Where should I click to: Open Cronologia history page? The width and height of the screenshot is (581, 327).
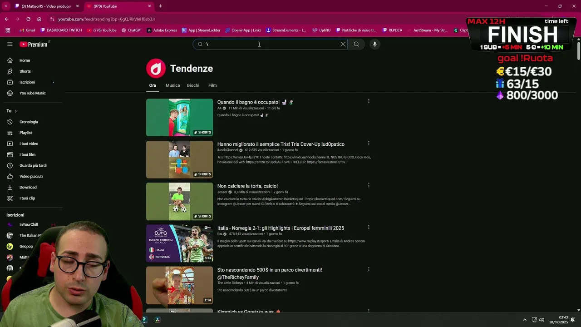tap(29, 122)
